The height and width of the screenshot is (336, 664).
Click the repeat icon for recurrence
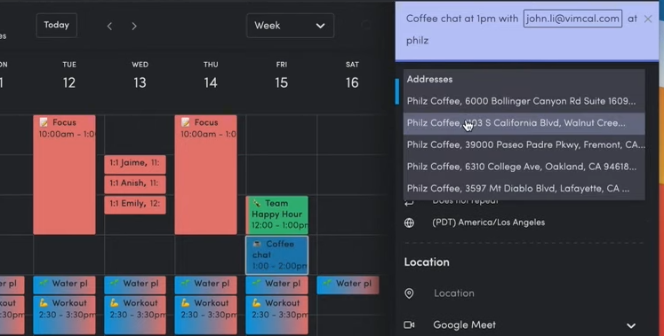tap(409, 203)
